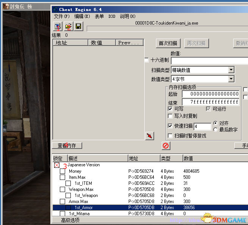Enable 写入时复制 copy-on-write checkbox
The image size is (248, 225).
(x=170, y=116)
